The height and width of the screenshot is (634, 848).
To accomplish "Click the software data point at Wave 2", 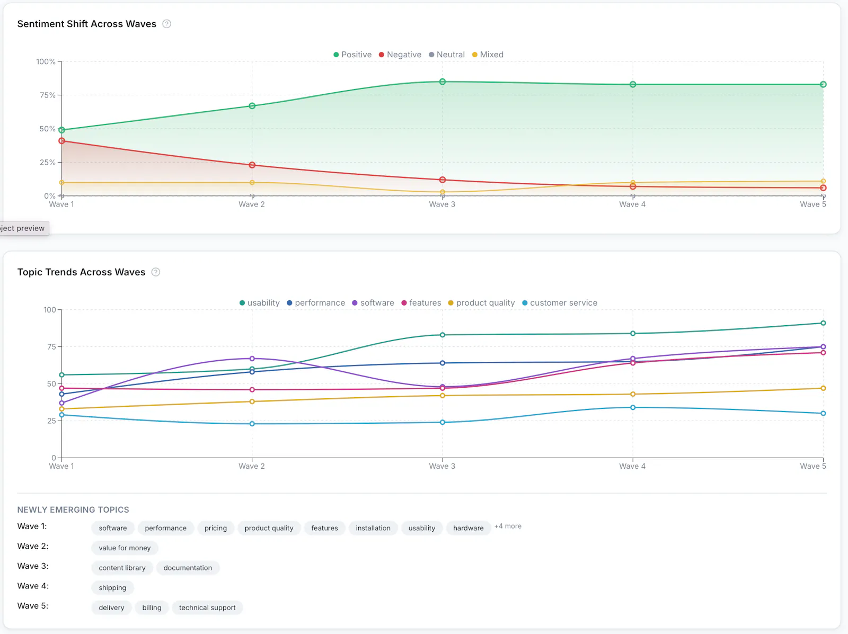I will click(x=252, y=359).
